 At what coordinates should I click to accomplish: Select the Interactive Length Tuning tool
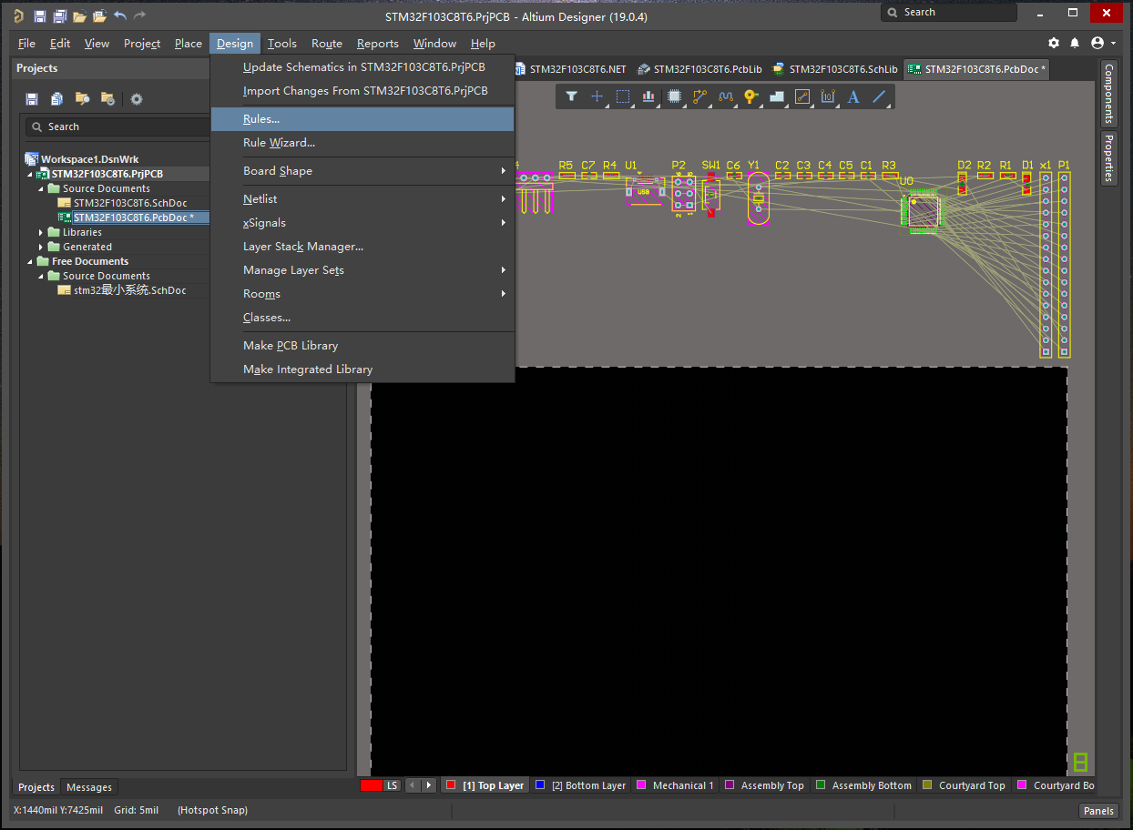[726, 96]
